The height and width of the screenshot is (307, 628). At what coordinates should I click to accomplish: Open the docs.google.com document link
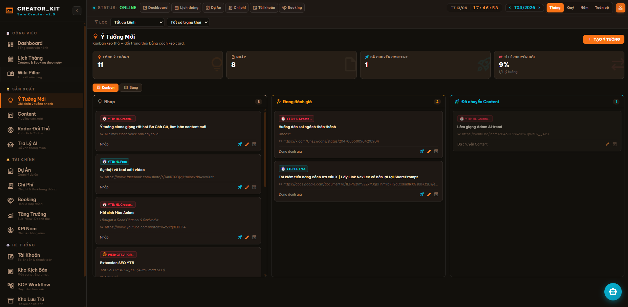360,184
